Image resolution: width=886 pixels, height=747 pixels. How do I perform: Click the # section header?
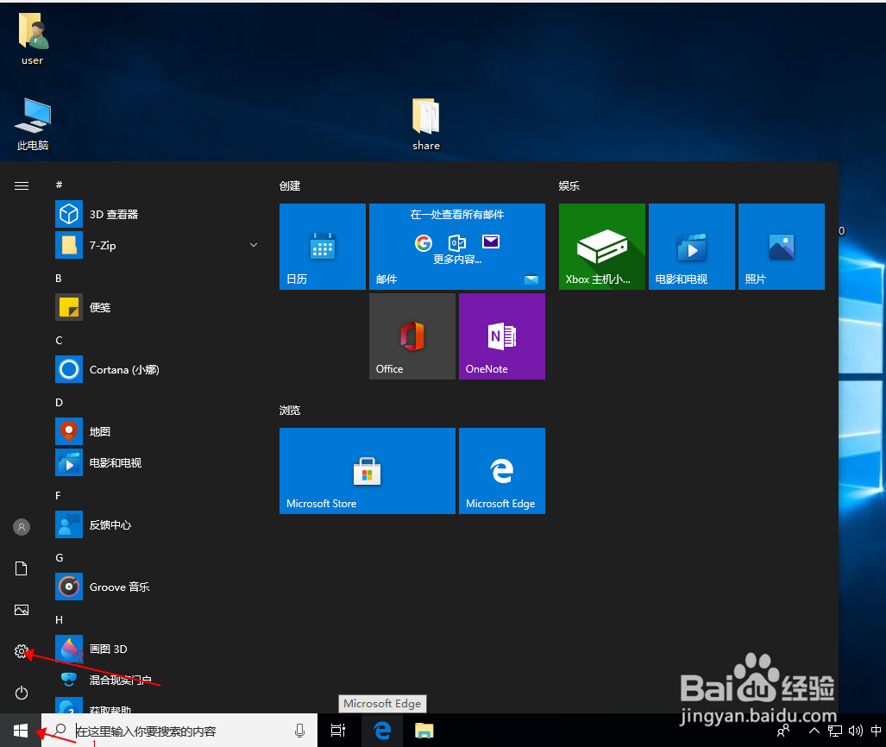pos(59,185)
